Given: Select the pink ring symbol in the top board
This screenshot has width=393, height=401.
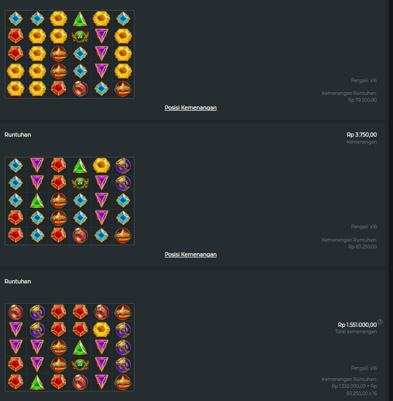Looking at the screenshot, I should (80, 89).
